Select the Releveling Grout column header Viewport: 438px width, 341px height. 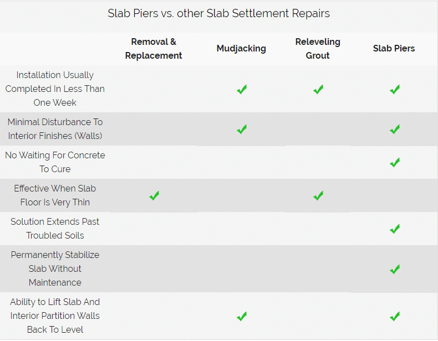click(318, 49)
